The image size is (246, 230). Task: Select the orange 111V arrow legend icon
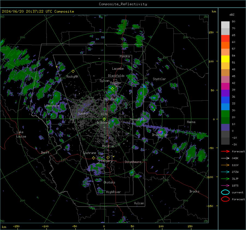225,165
